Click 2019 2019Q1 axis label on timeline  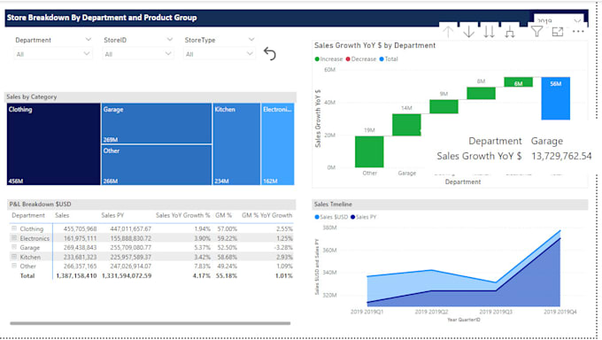[x=367, y=312]
